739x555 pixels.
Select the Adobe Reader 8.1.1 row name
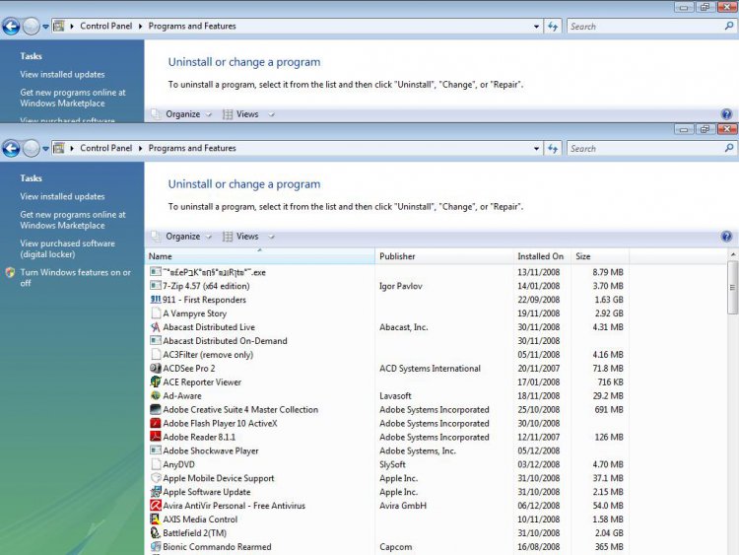click(199, 437)
